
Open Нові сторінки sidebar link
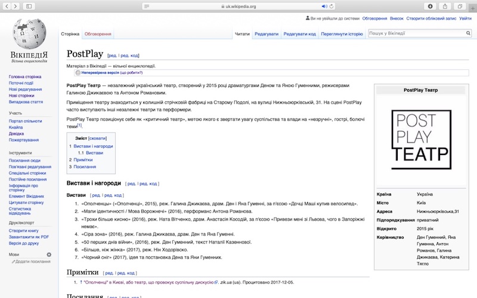pyautogui.click(x=21, y=96)
